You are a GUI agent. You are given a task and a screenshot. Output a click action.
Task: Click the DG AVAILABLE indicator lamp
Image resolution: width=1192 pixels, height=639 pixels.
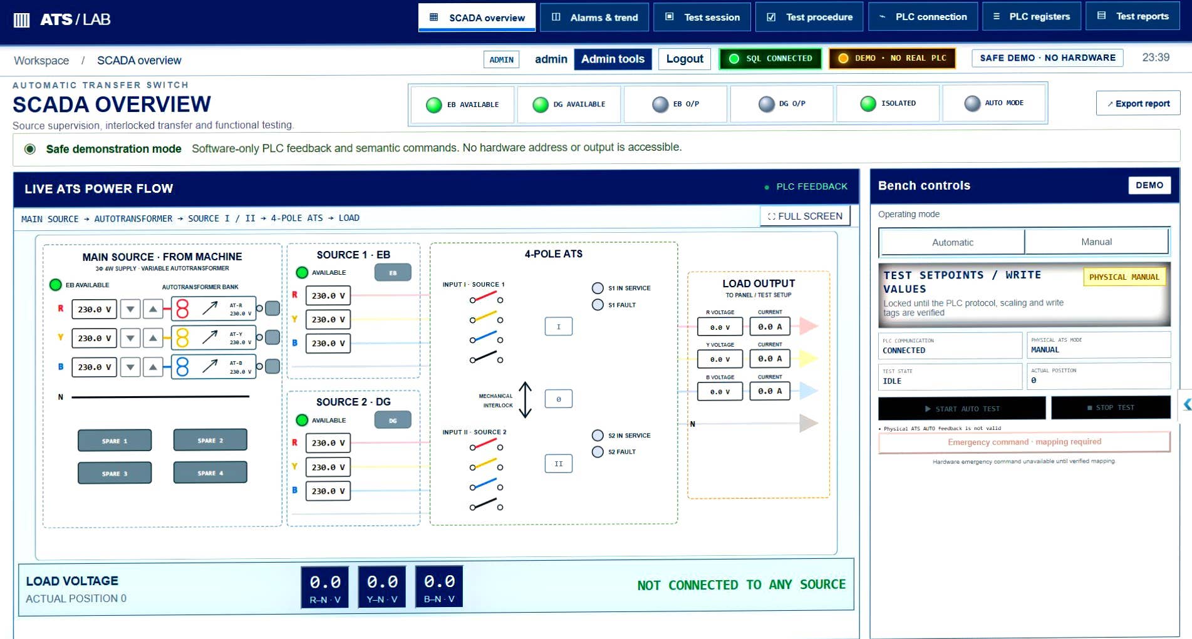tap(541, 105)
